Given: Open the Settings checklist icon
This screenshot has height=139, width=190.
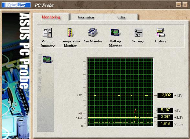Looking at the screenshot, I should (138, 32).
